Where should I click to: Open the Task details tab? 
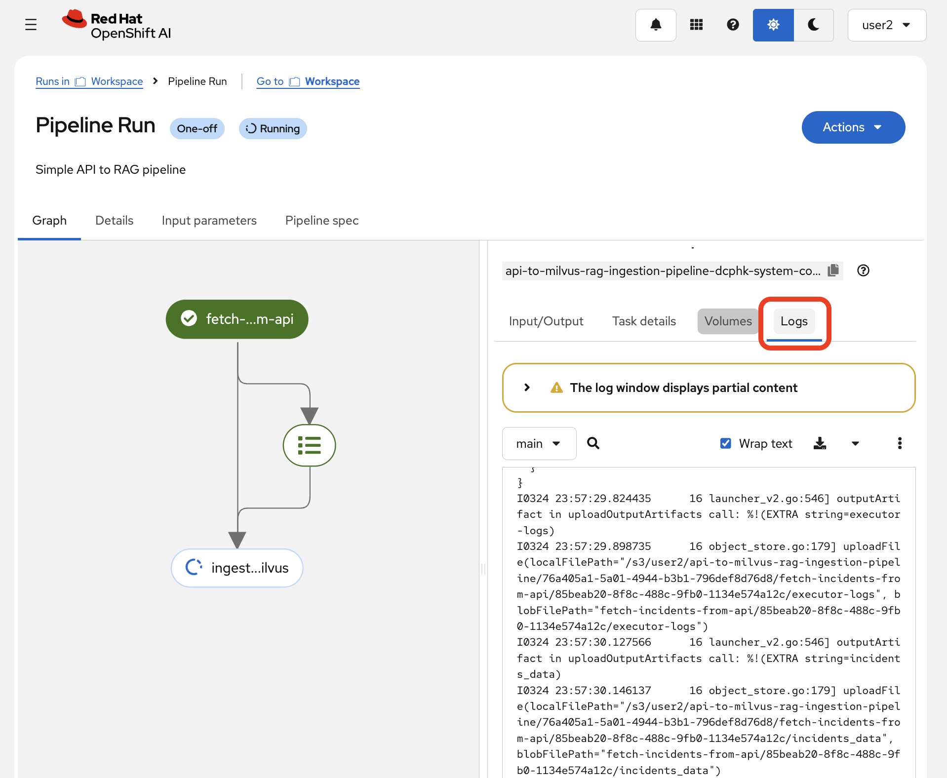click(x=643, y=321)
